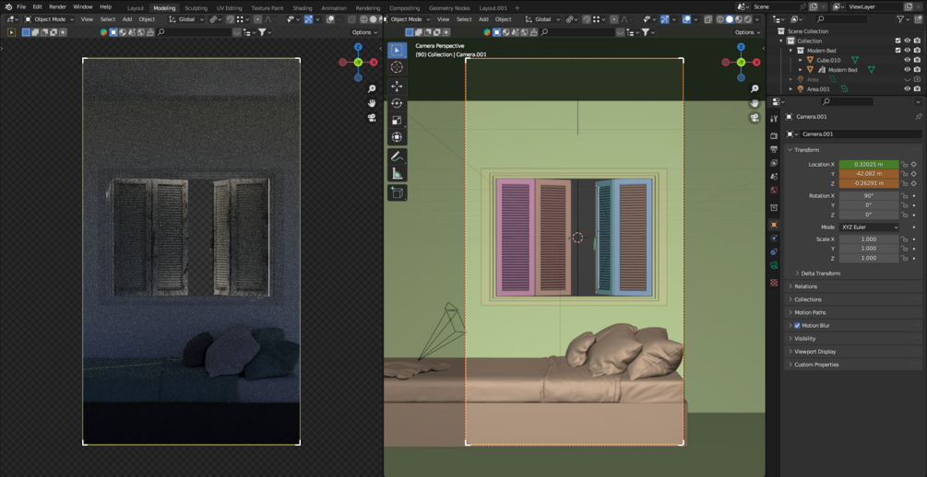Toggle eye for Modern Bed collection
Image resolution: width=927 pixels, height=477 pixels.
click(x=908, y=51)
